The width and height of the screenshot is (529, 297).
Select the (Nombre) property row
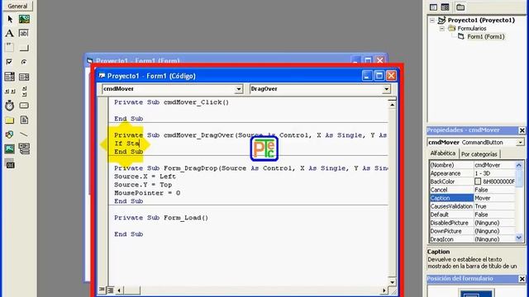click(472, 165)
